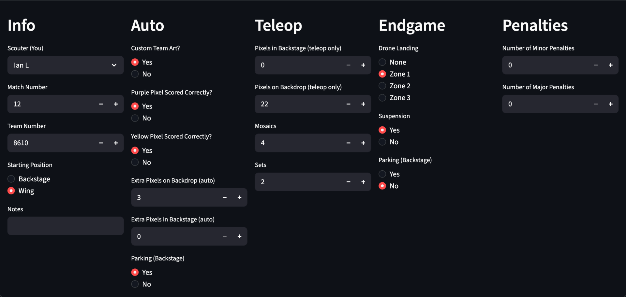Reduce the Sets value by one
Viewport: 626px width, 297px height.
coord(349,182)
